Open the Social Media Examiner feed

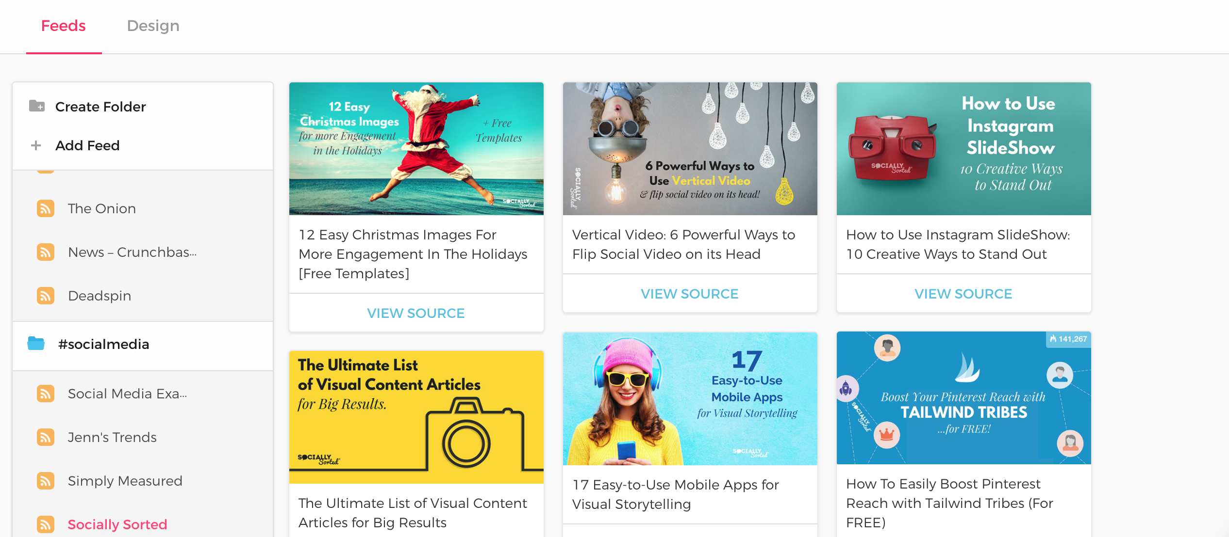tap(127, 394)
